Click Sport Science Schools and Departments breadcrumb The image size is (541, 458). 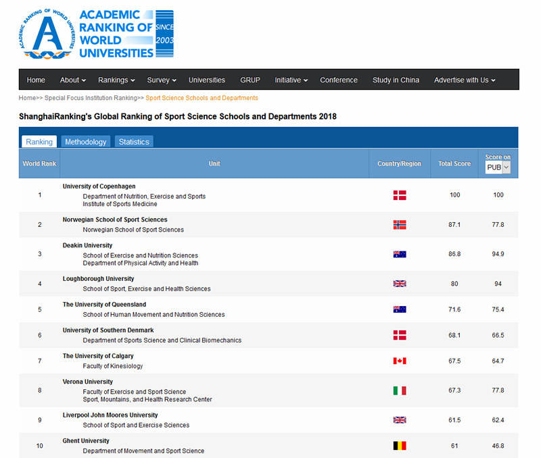[202, 98]
